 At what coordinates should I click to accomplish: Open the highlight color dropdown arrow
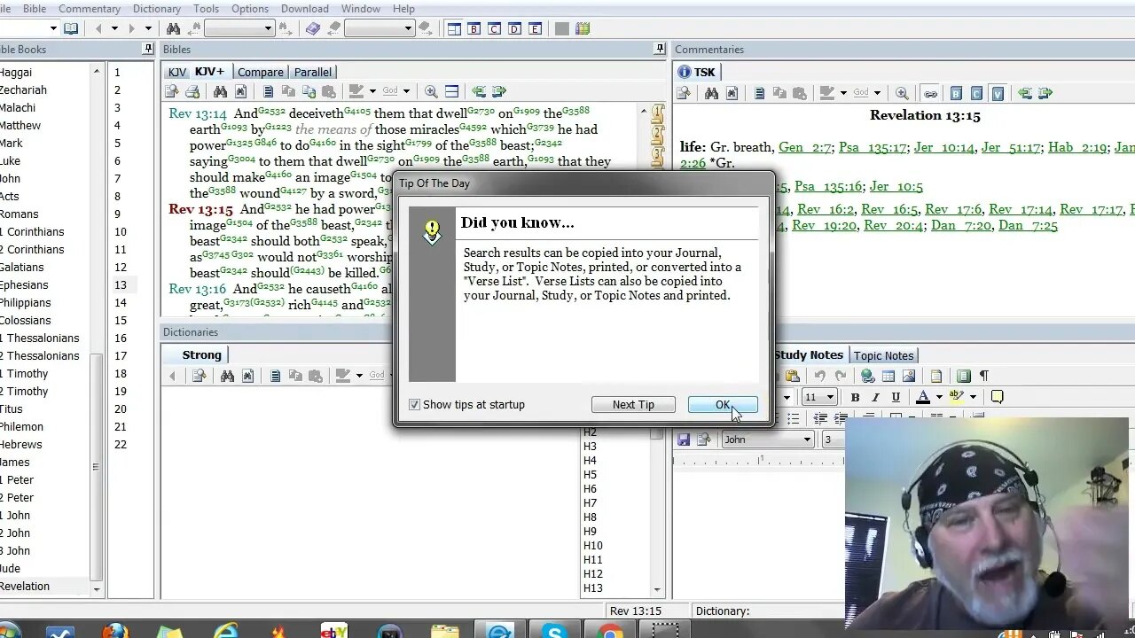[x=973, y=397]
